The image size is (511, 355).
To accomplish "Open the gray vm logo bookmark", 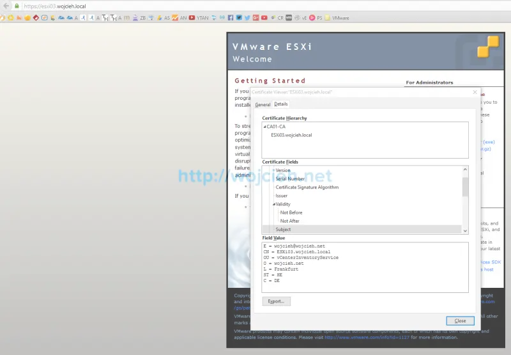I will click(289, 18).
